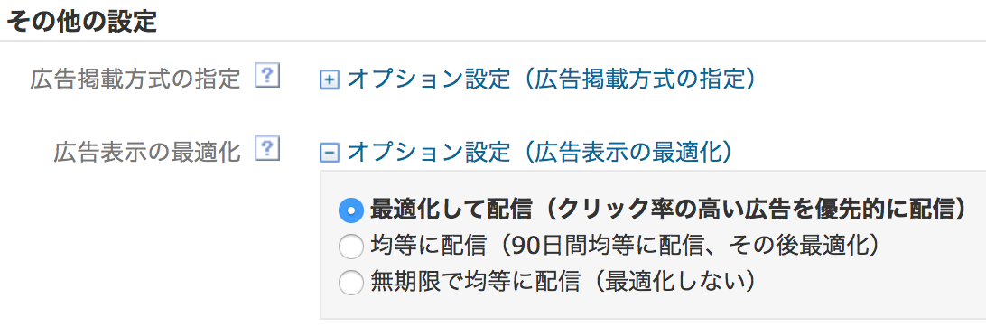
Task: Click label text 均等に配信（90日間均等に配信、その後最適化）
Action: pyautogui.click(x=625, y=246)
